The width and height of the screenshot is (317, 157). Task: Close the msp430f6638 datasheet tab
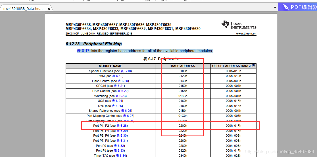point(49,9)
